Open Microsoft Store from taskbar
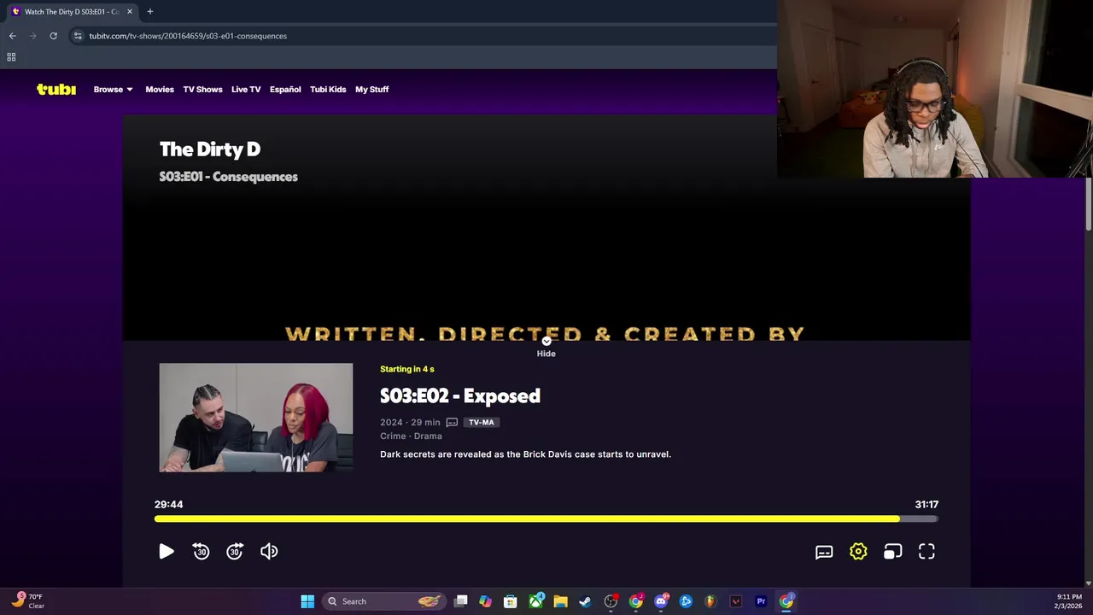The width and height of the screenshot is (1093, 615). pos(511,601)
